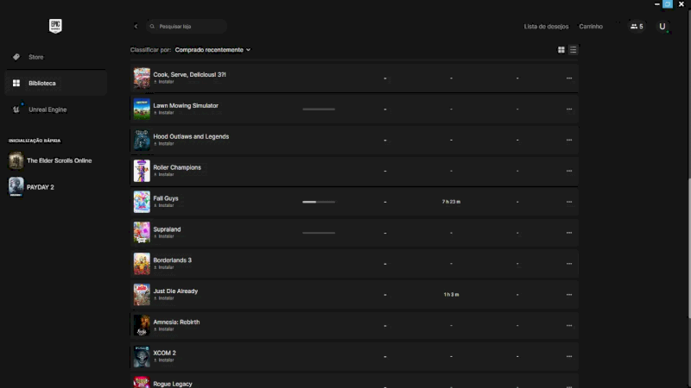Go back using the arrow button

[x=136, y=27]
